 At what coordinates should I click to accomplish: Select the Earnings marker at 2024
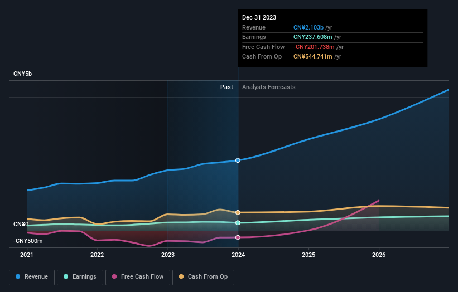click(238, 223)
